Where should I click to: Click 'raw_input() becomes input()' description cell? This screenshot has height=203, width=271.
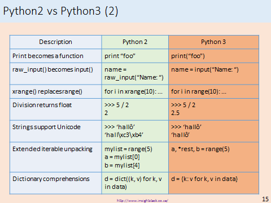56,74
